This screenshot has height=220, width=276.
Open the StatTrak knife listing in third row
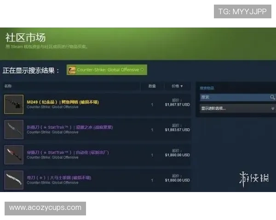68,153
